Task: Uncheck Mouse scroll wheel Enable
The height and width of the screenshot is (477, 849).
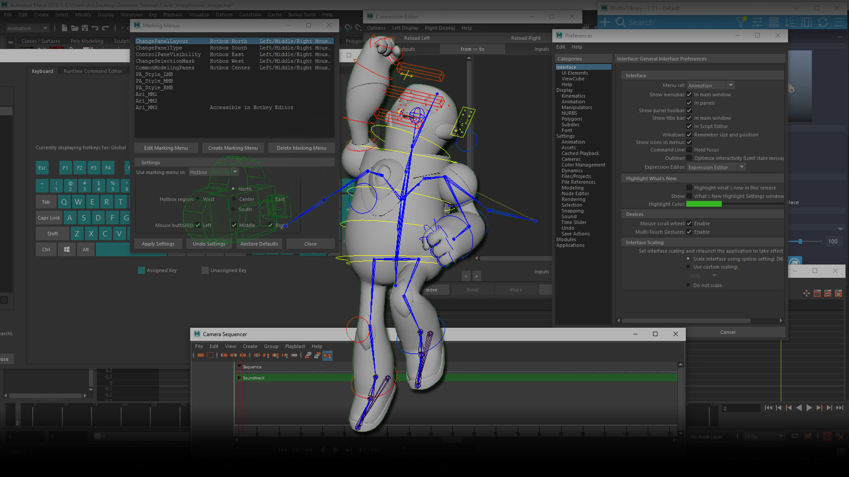Action: [x=689, y=223]
